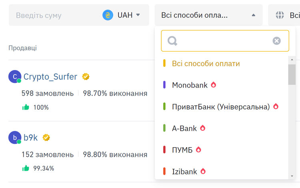
Task: Click Crypto_Surfer's thumbs-up rating icon
Action: (26, 107)
